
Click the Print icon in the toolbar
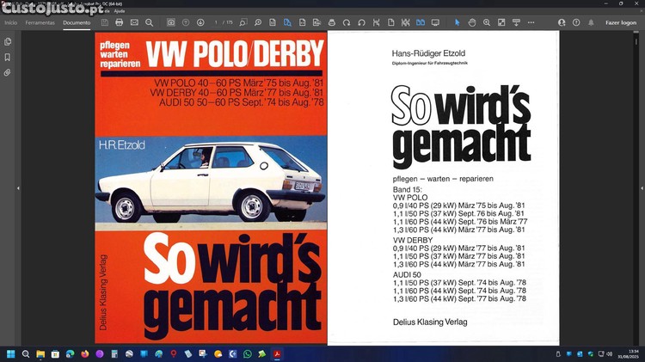119,22
